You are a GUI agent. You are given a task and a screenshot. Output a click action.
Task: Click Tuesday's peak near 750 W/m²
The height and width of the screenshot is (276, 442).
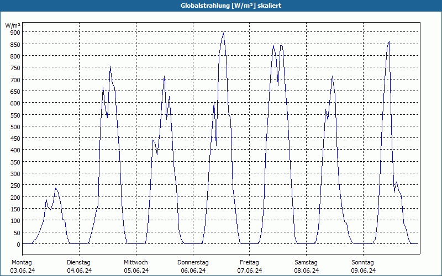[x=110, y=66]
